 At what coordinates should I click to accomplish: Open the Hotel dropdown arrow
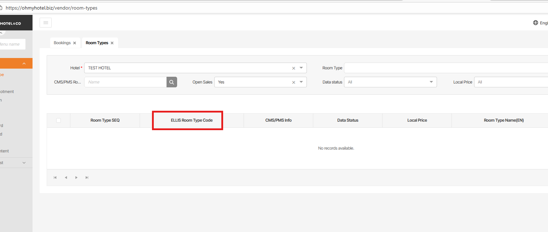point(301,68)
